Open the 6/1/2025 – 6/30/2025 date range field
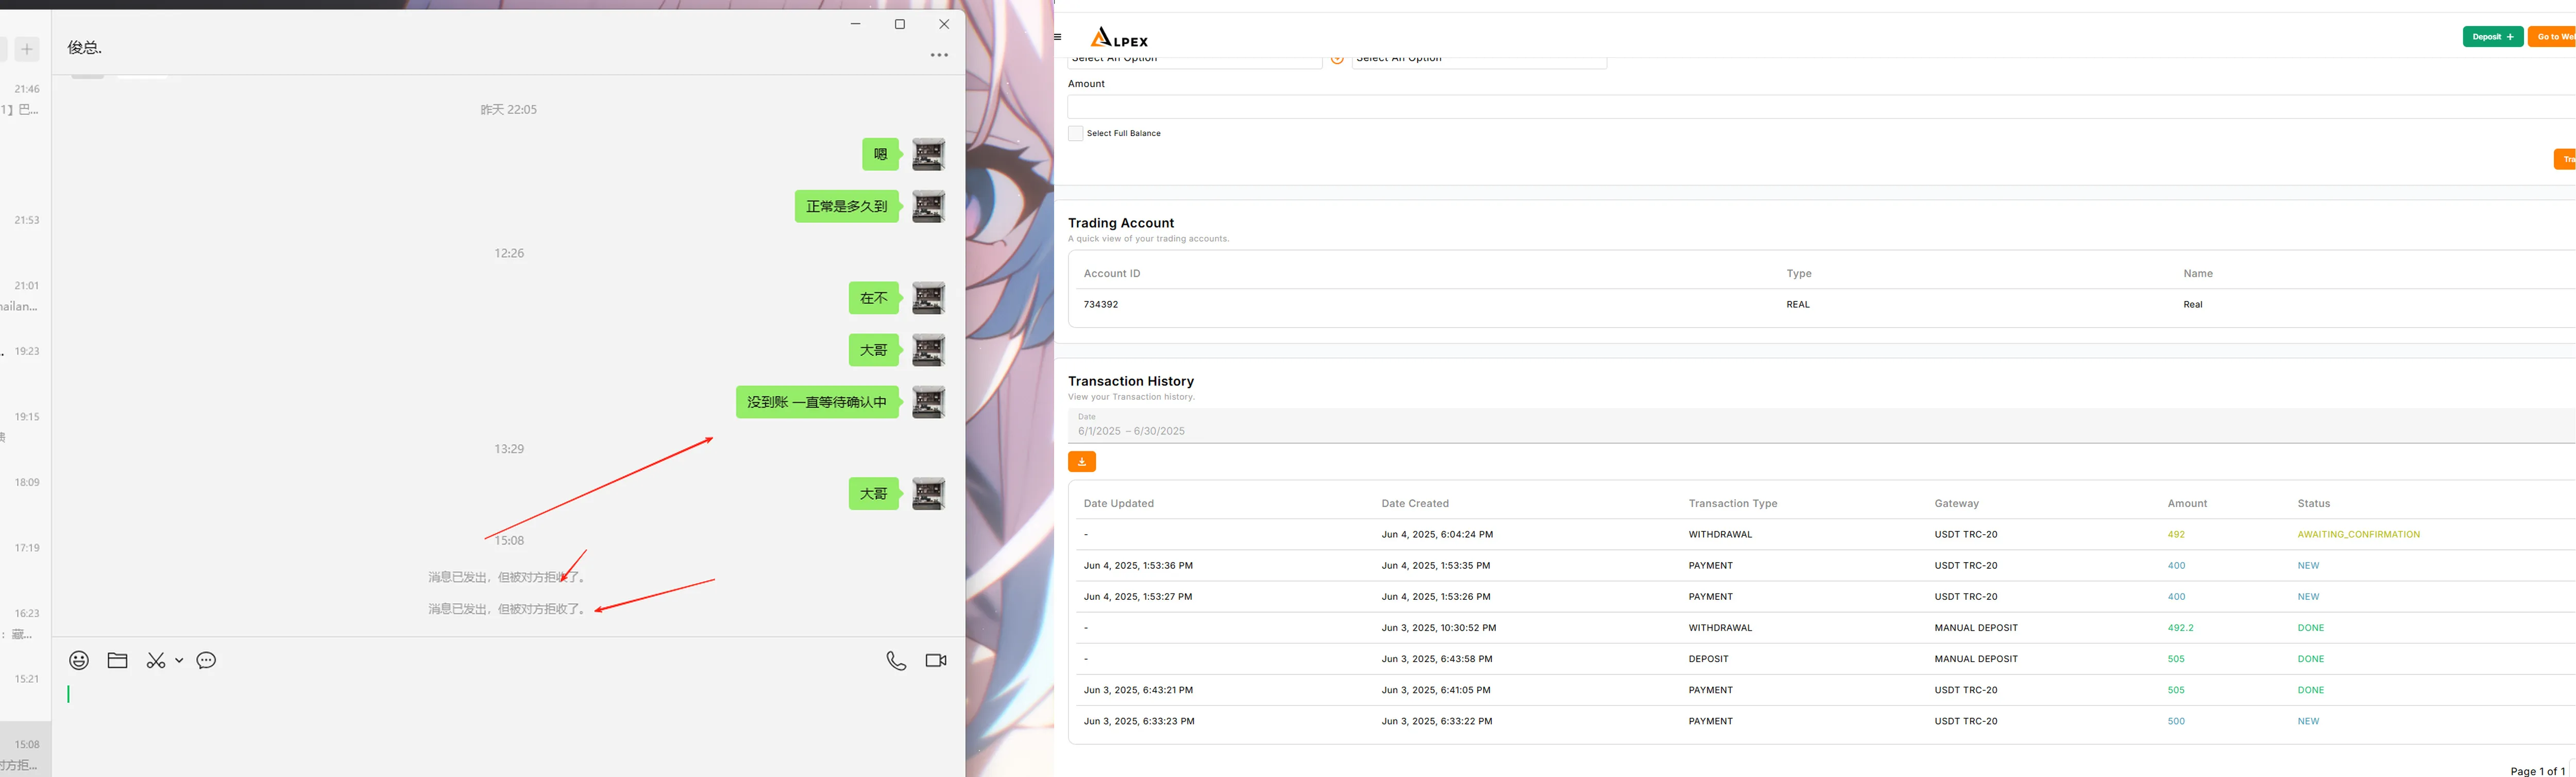This screenshot has width=2576, height=777. 1821,425
